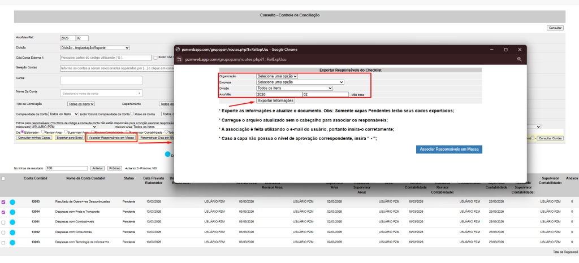
Task: Click the blue status circle for account 13003
Action: [12, 242]
